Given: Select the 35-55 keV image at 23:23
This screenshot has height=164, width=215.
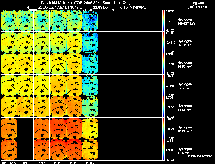Looking at the screenshot, I should (58, 85).
